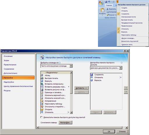The width and height of the screenshot is (149, 135).
Task: Open Правописание settings category
Action: tap(10, 65)
